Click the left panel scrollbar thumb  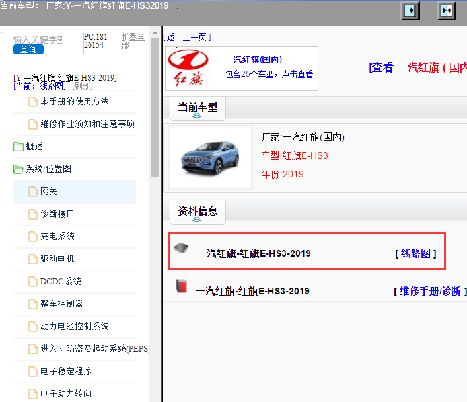coord(155,106)
